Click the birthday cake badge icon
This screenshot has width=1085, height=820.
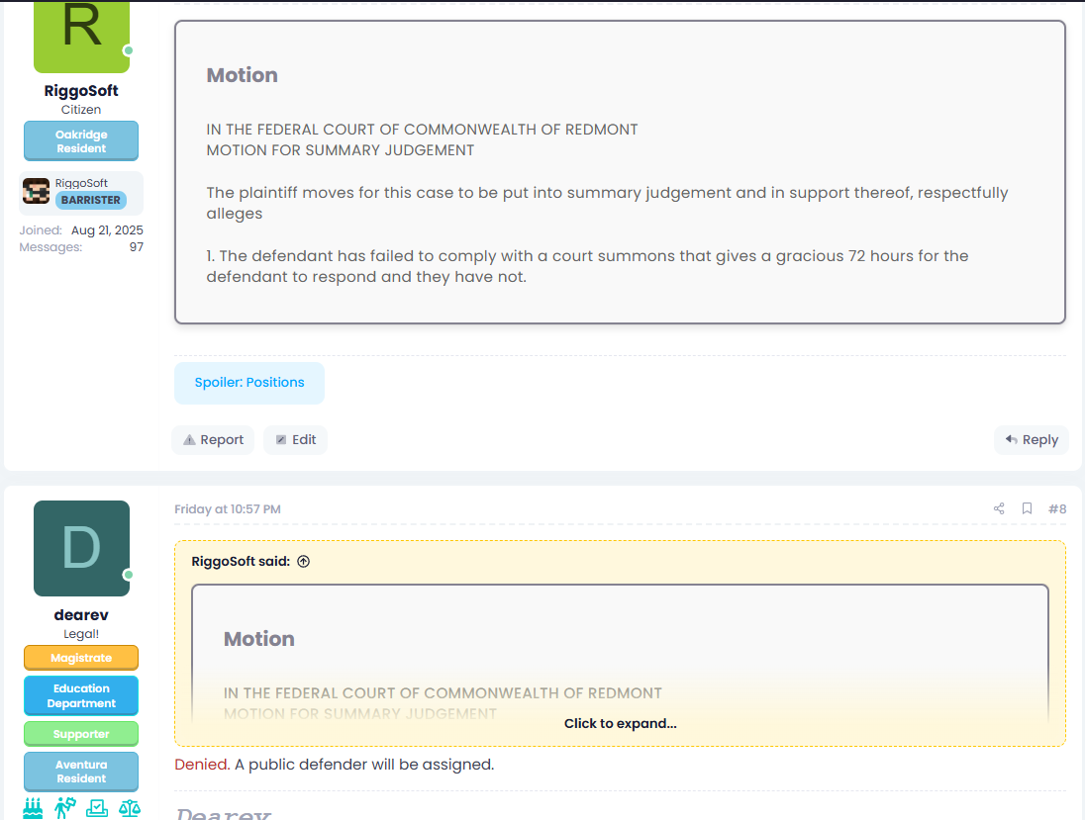point(34,807)
